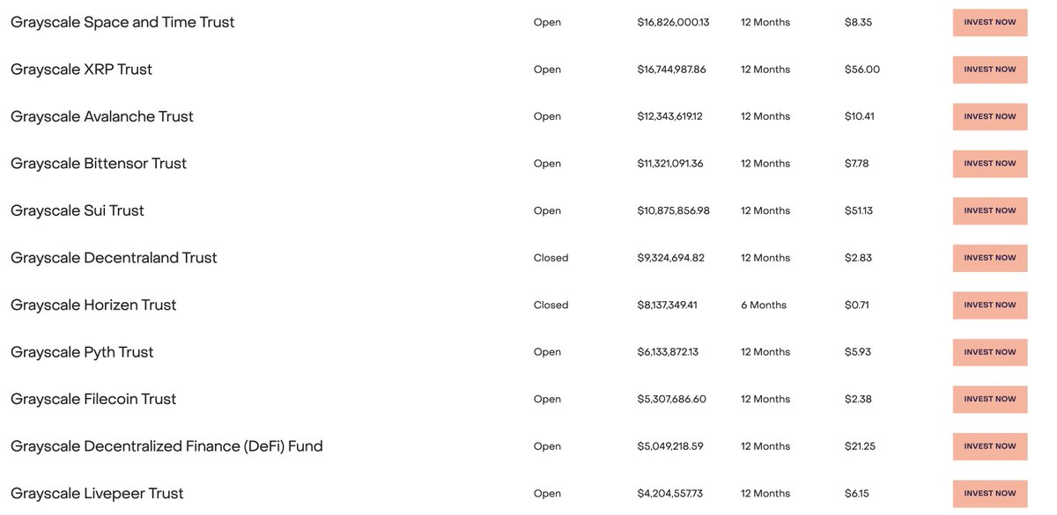This screenshot has width=1057, height=515.
Task: Click Invest Now for Grayscale DeFi Fund
Action: coord(990,446)
